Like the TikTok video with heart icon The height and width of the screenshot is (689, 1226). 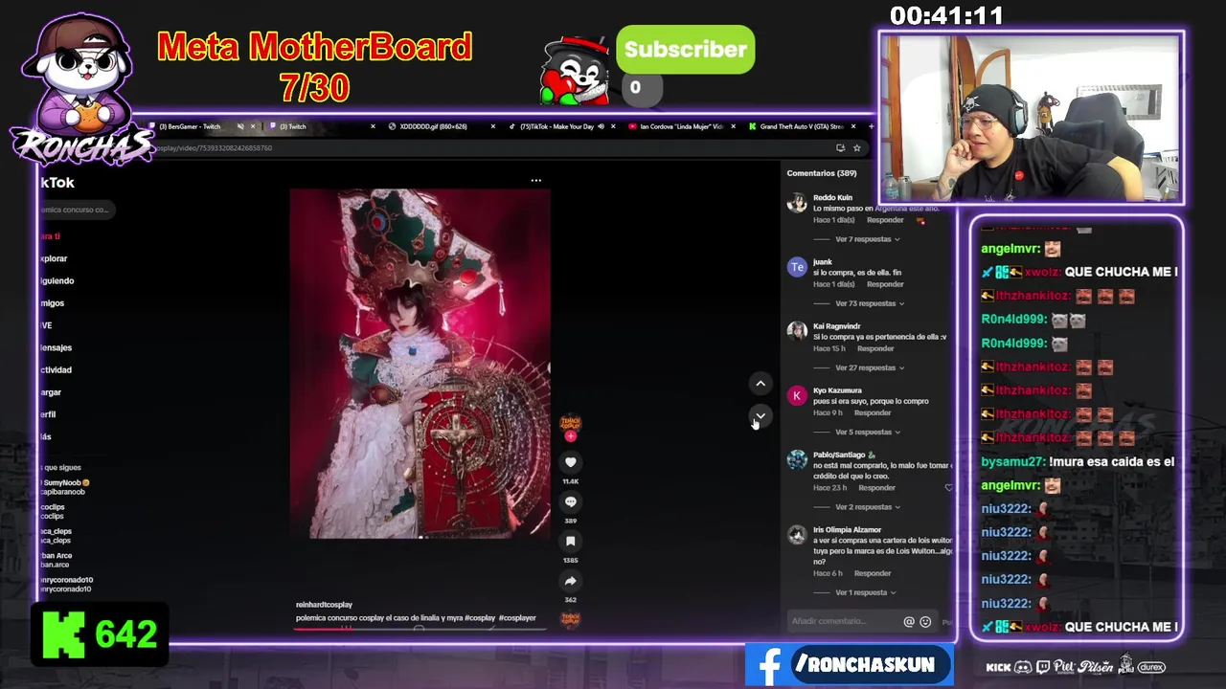(x=570, y=462)
